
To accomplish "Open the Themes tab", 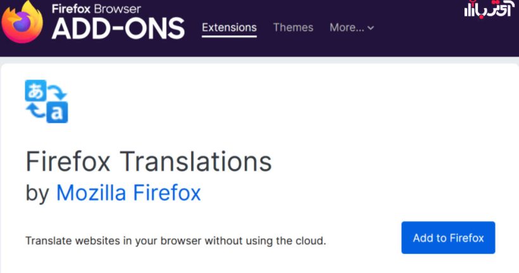I will coord(293,27).
